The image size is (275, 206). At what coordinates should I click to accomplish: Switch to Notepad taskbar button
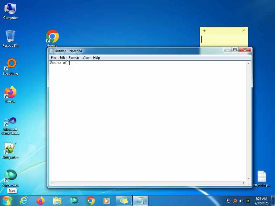point(140,201)
